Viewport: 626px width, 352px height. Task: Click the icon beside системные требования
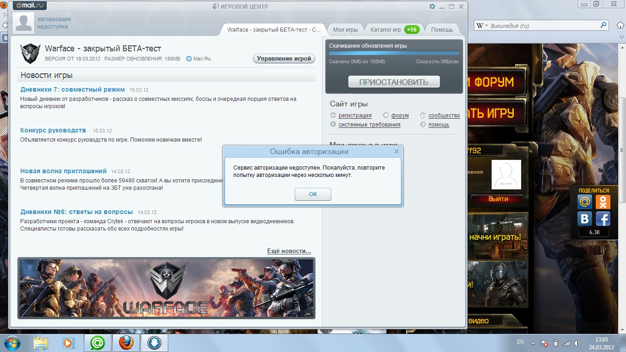tap(334, 125)
